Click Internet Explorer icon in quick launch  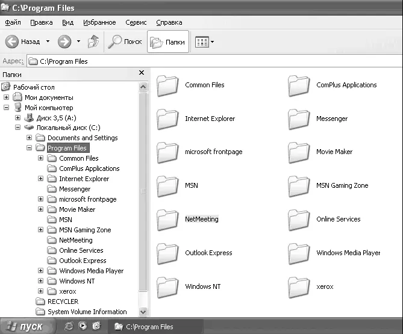click(70, 327)
